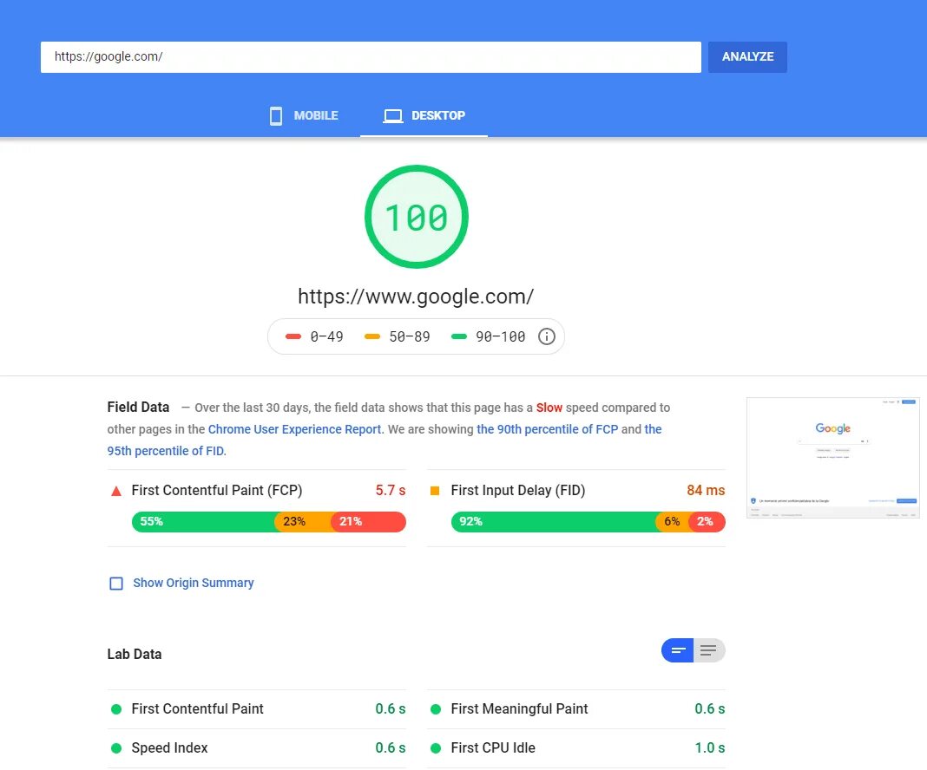Click First Input Delay (FID) label

click(x=518, y=490)
